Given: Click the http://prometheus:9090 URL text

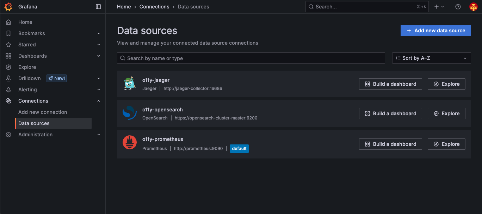Looking at the screenshot, I should 198,149.
